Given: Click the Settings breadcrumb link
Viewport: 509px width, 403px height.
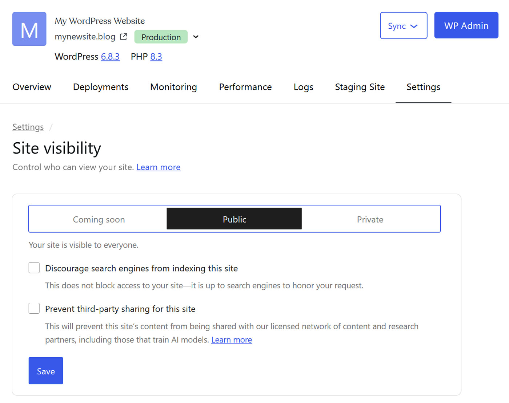Looking at the screenshot, I should 28,127.
